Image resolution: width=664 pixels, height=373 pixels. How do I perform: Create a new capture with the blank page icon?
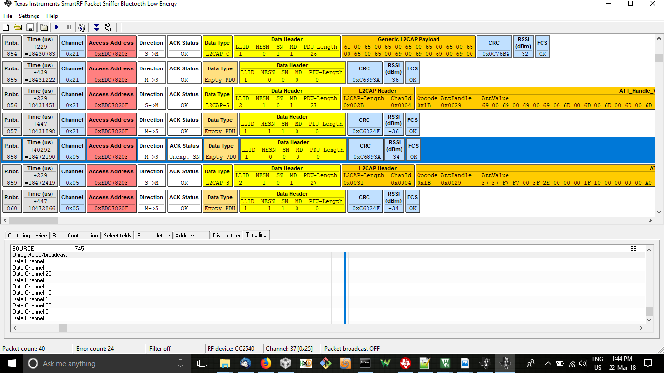pos(6,27)
